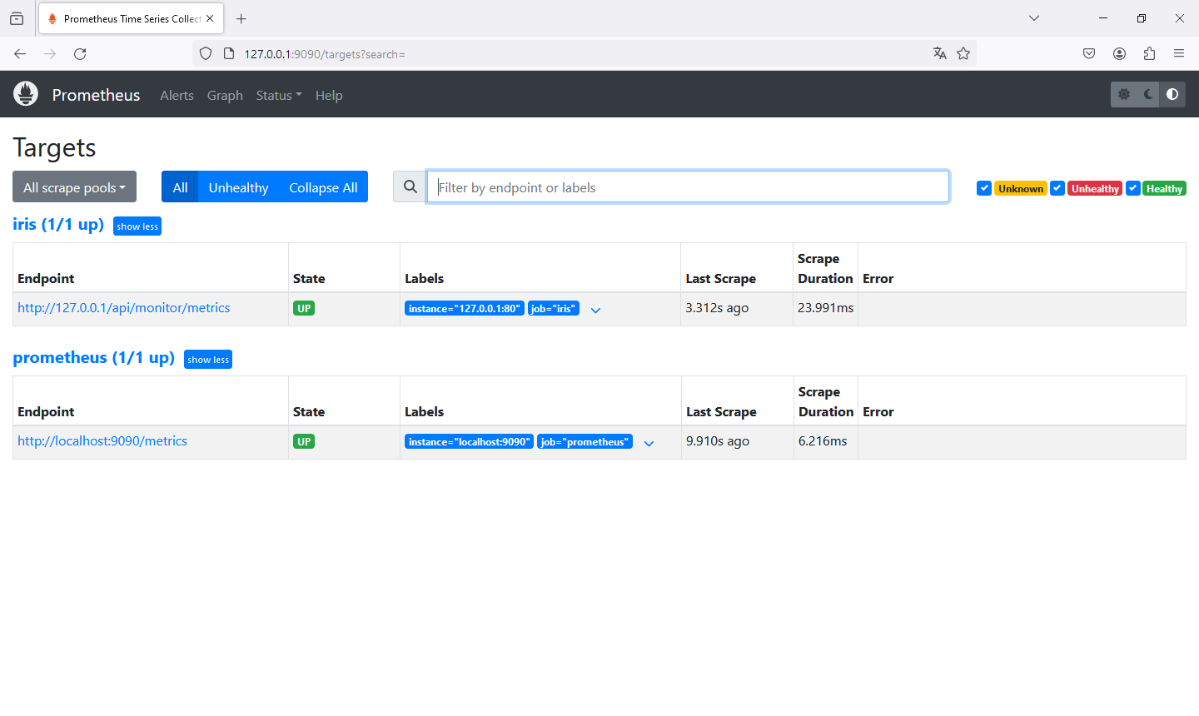Viewport: 1199px width, 716px height.
Task: Click the Unknown yellow badge
Action: [x=1021, y=189]
